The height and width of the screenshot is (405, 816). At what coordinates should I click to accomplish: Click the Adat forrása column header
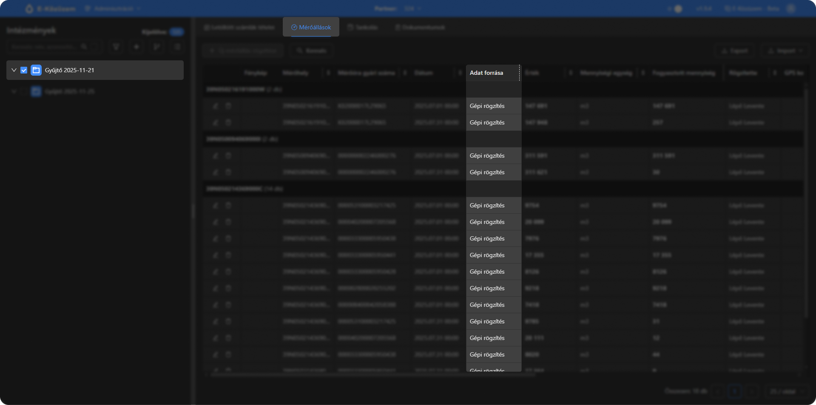(486, 73)
